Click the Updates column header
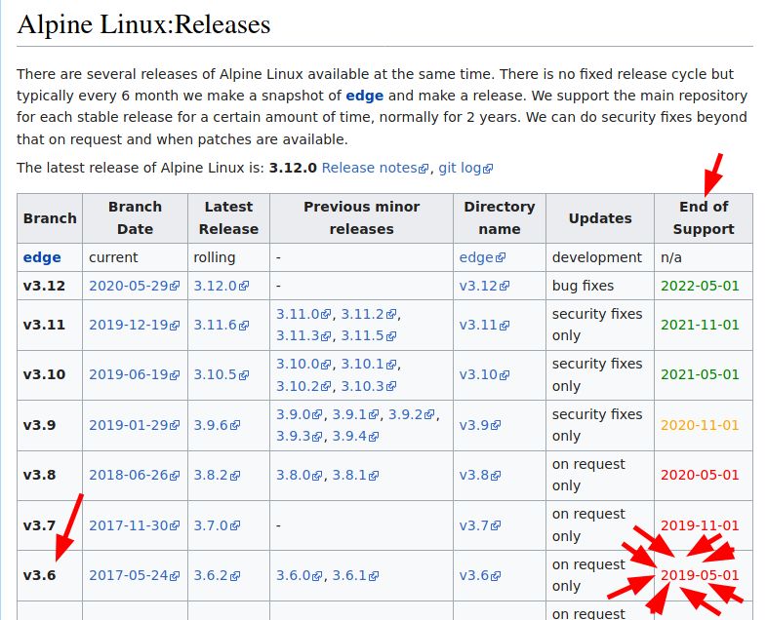The width and height of the screenshot is (767, 620). pyautogui.click(x=600, y=218)
